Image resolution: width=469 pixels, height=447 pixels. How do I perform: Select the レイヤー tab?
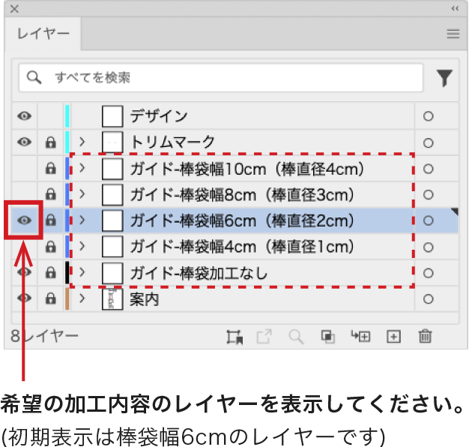(43, 34)
